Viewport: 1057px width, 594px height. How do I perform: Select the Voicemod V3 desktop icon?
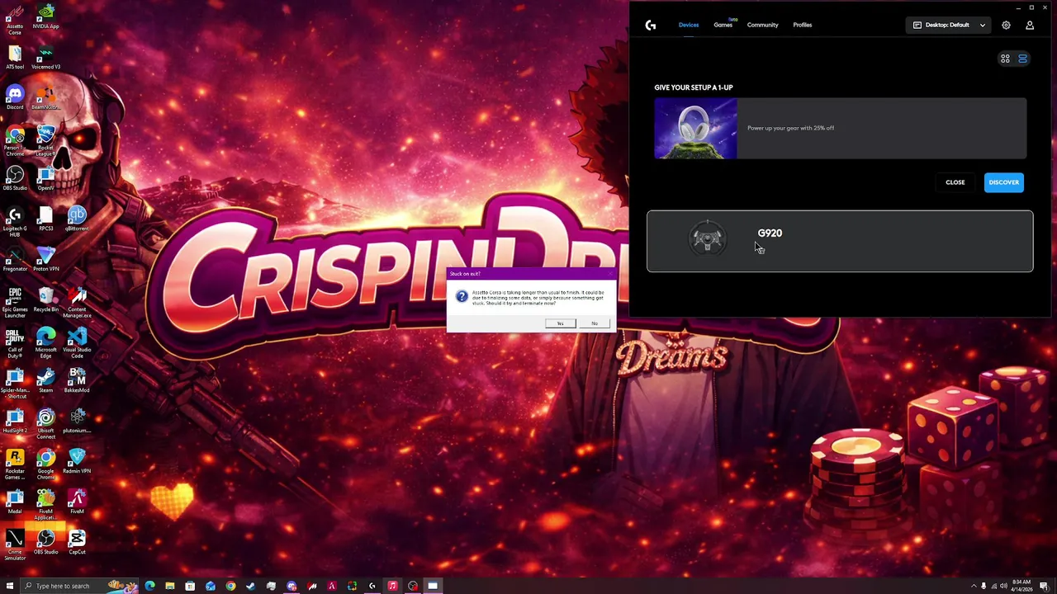click(46, 57)
